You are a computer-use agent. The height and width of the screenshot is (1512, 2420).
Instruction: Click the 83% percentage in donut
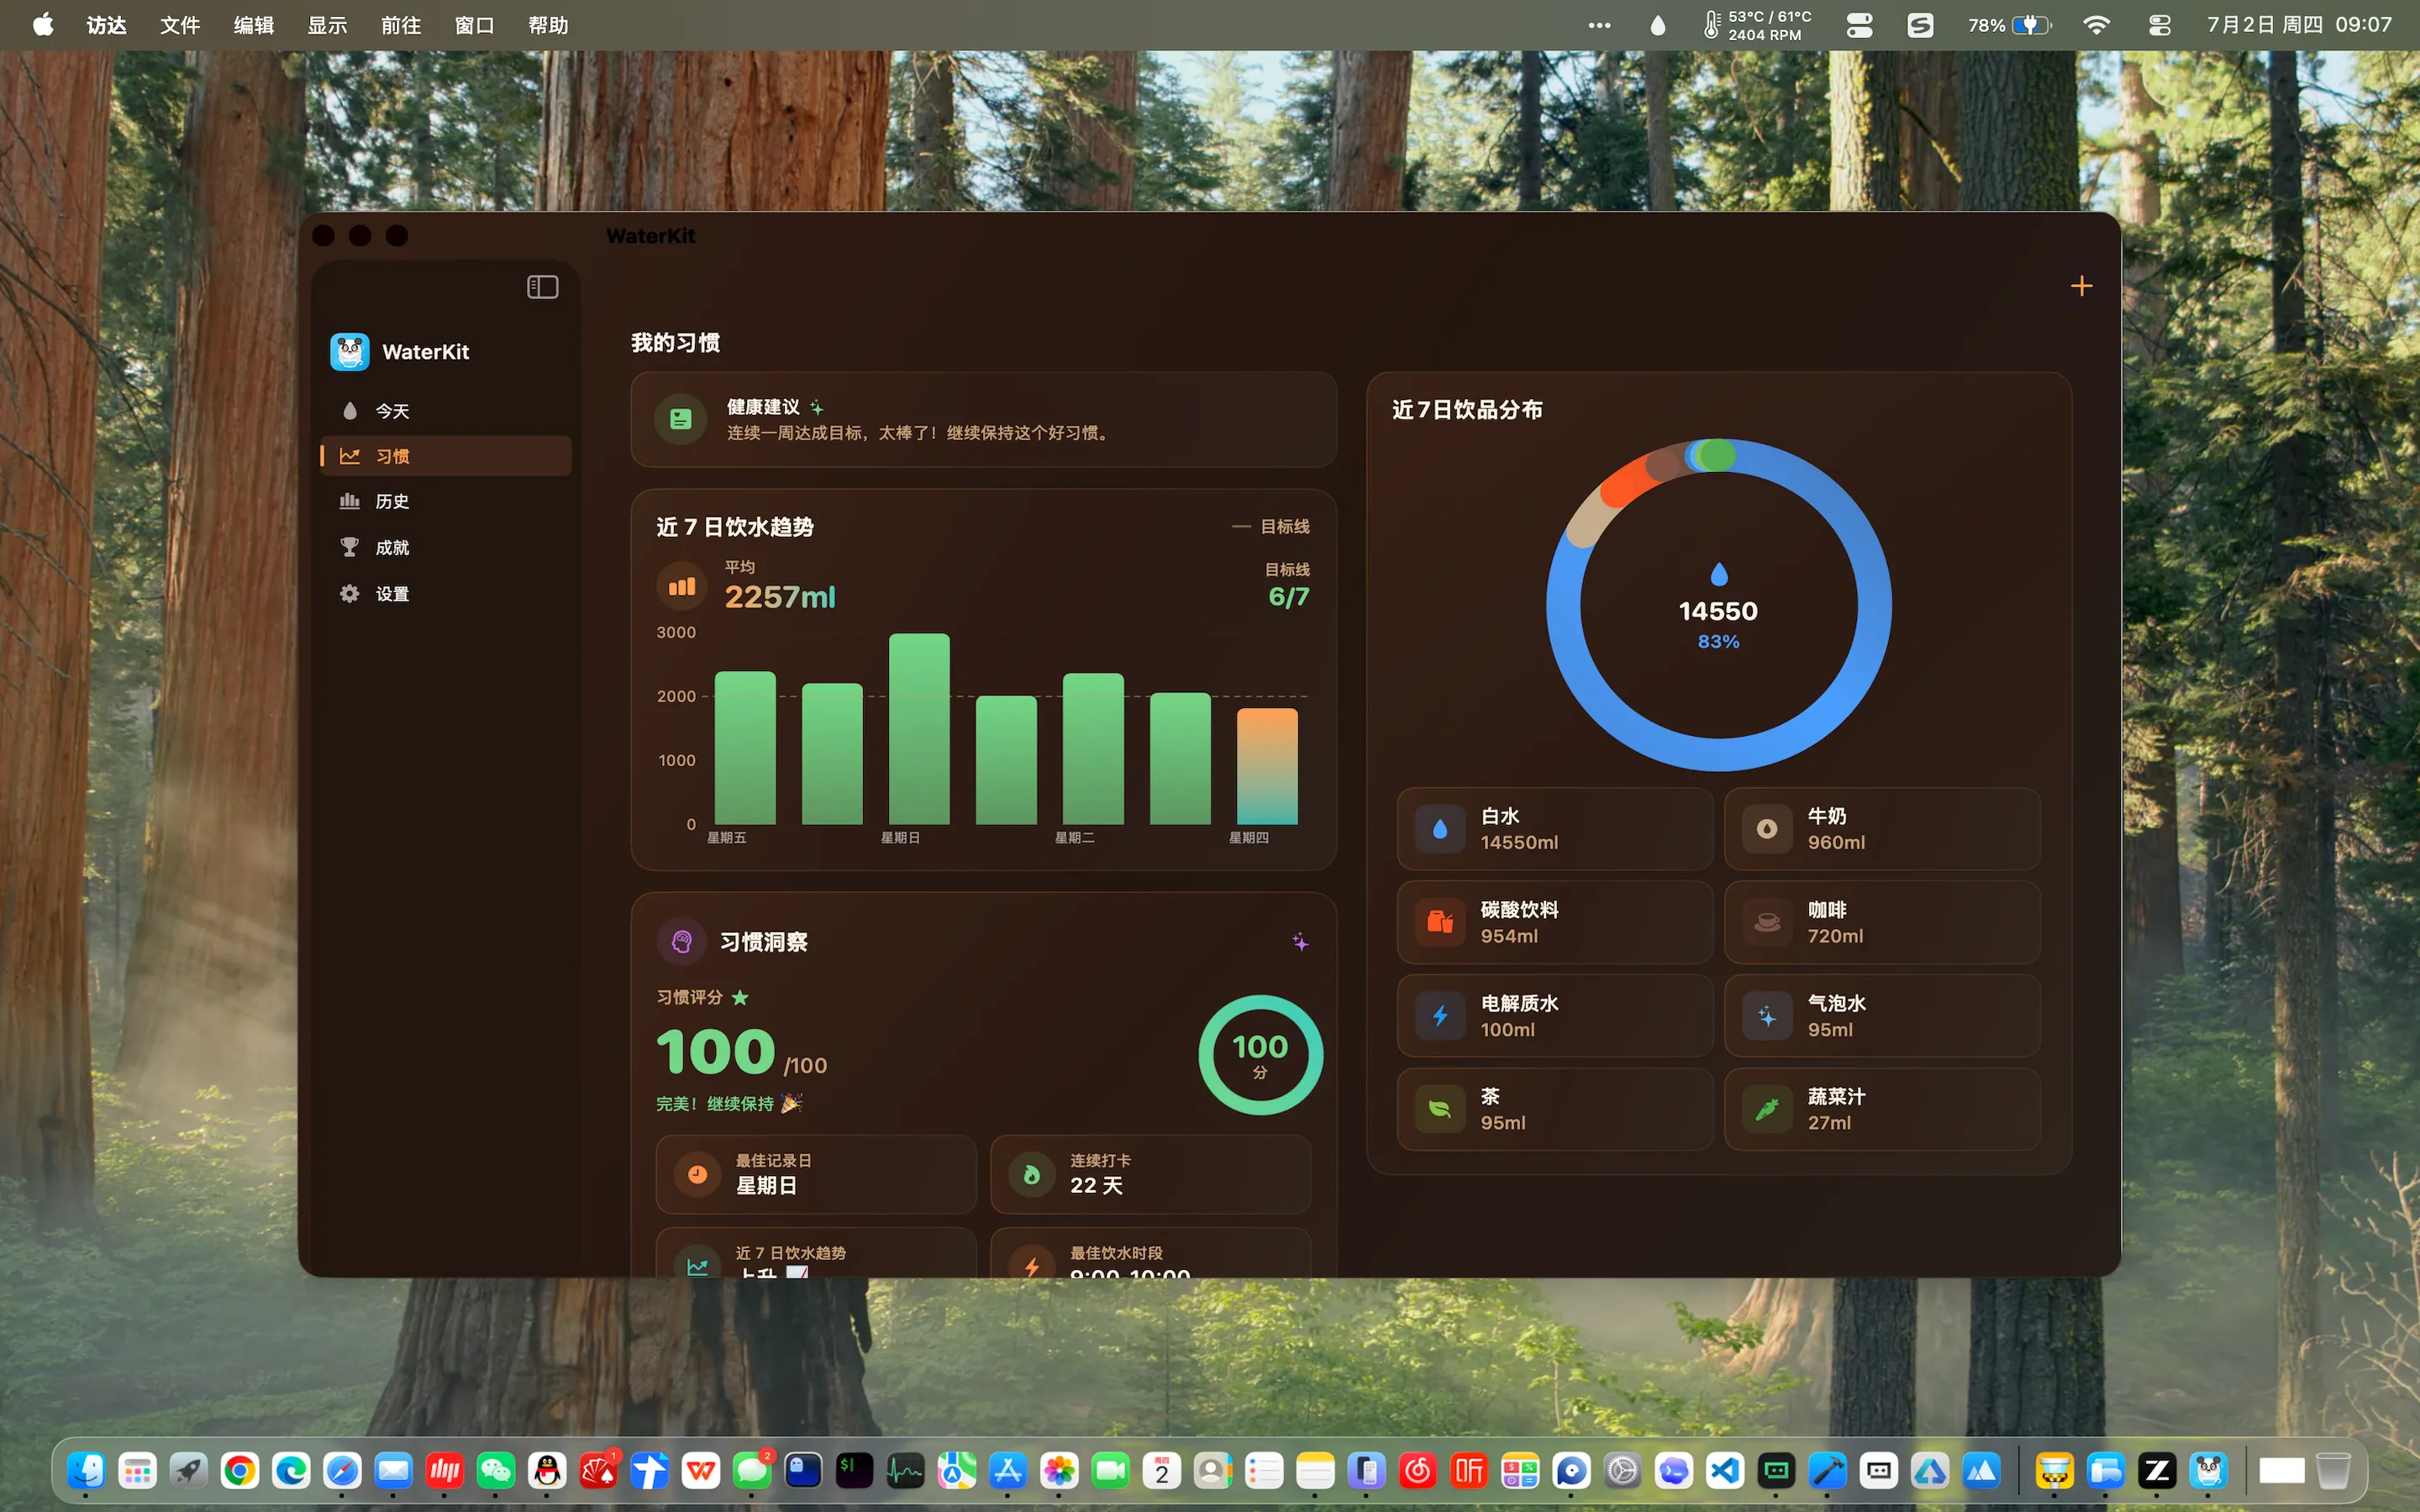point(1718,641)
